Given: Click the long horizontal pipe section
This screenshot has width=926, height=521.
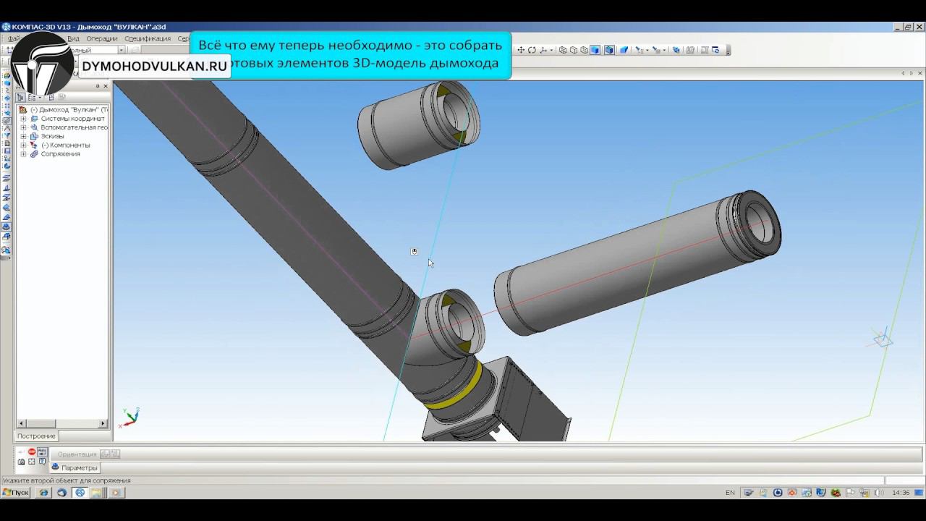Looking at the screenshot, I should pyautogui.click(x=637, y=263).
